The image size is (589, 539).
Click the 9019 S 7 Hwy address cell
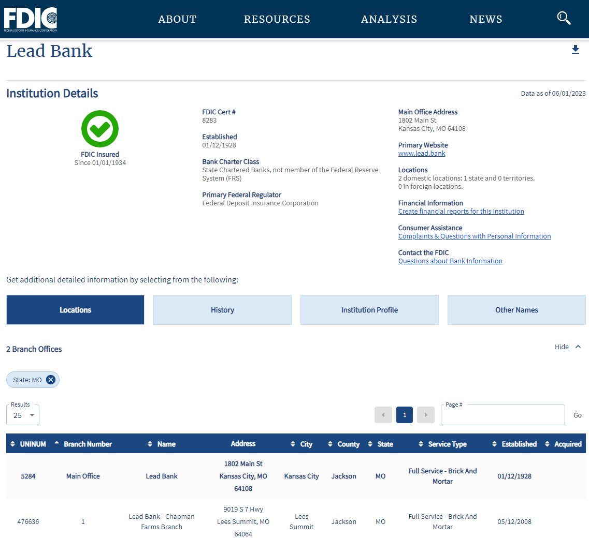pyautogui.click(x=243, y=521)
